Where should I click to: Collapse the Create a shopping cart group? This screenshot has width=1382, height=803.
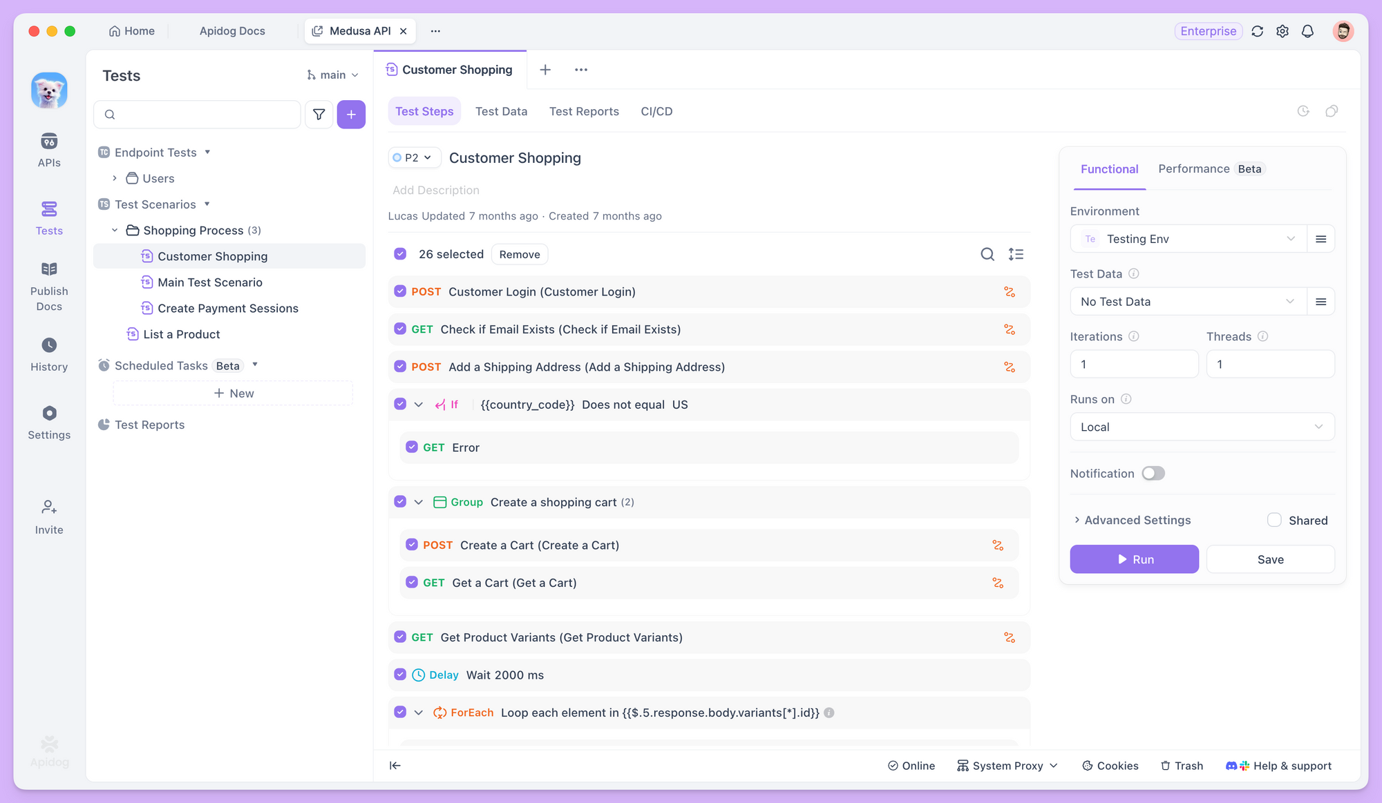(419, 502)
